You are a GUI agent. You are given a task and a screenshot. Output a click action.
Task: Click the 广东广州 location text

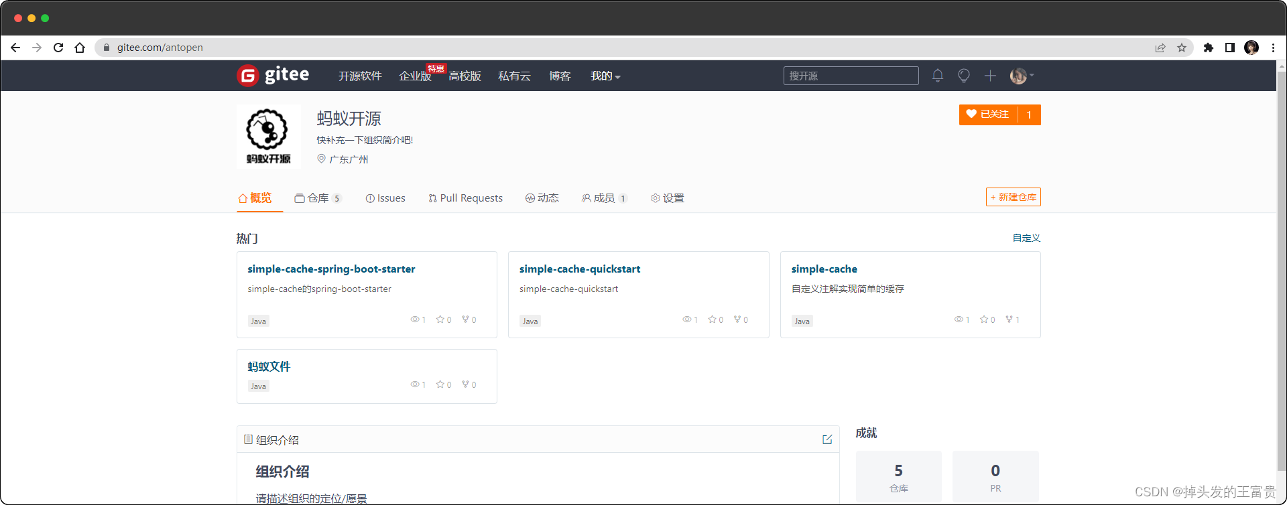tap(349, 159)
